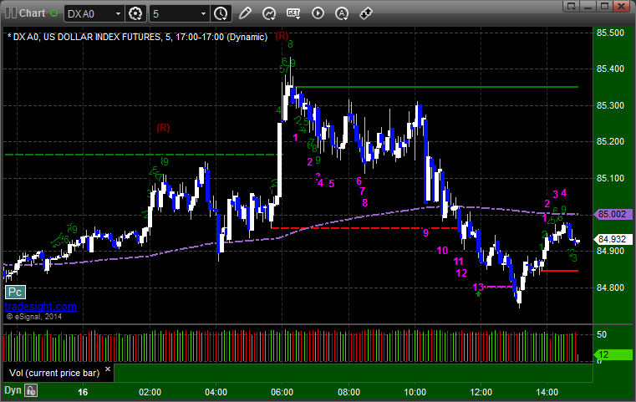Viewport: 636px width, 402px height.
Task: Open the chart settings gear menu
Action: 135,13
